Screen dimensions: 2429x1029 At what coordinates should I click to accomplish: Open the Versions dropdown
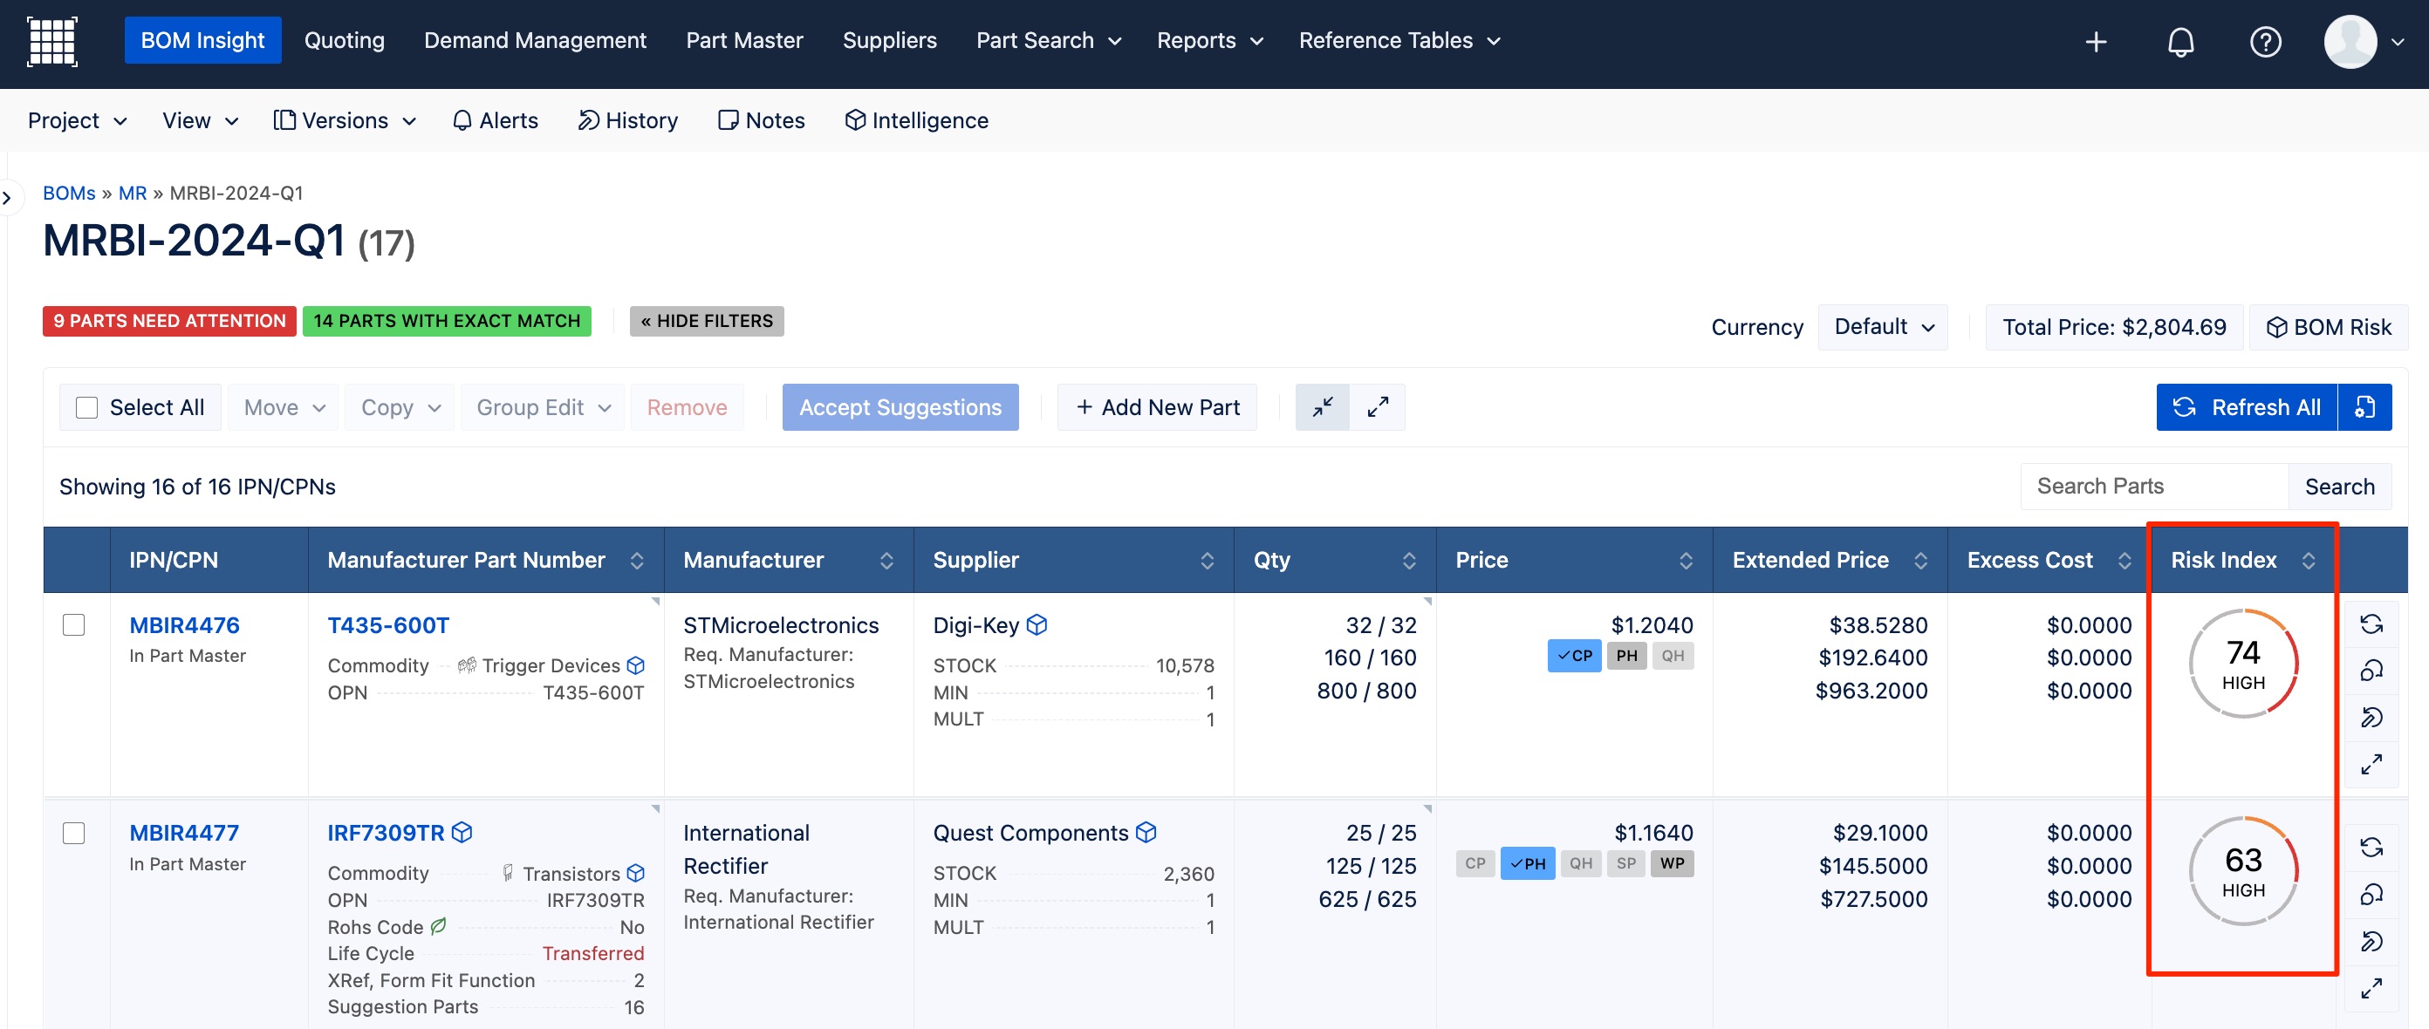coord(346,120)
